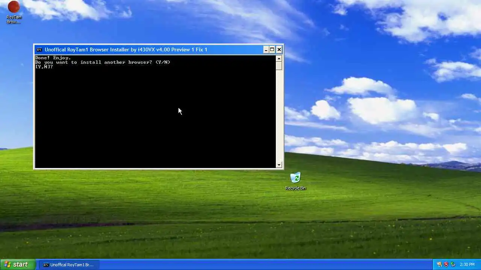Viewport: 481px width, 270px height.
Task: Open the console window's system menu icon
Action: tap(39, 49)
